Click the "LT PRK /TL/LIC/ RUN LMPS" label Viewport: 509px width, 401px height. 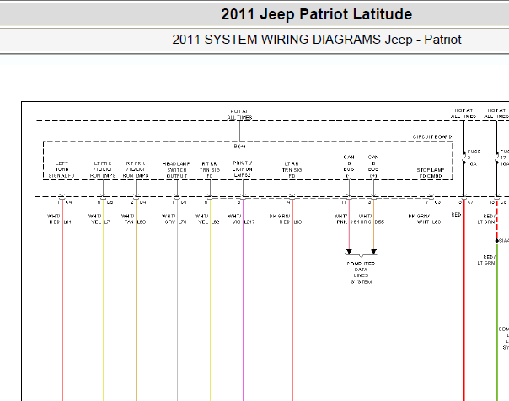coord(103,169)
